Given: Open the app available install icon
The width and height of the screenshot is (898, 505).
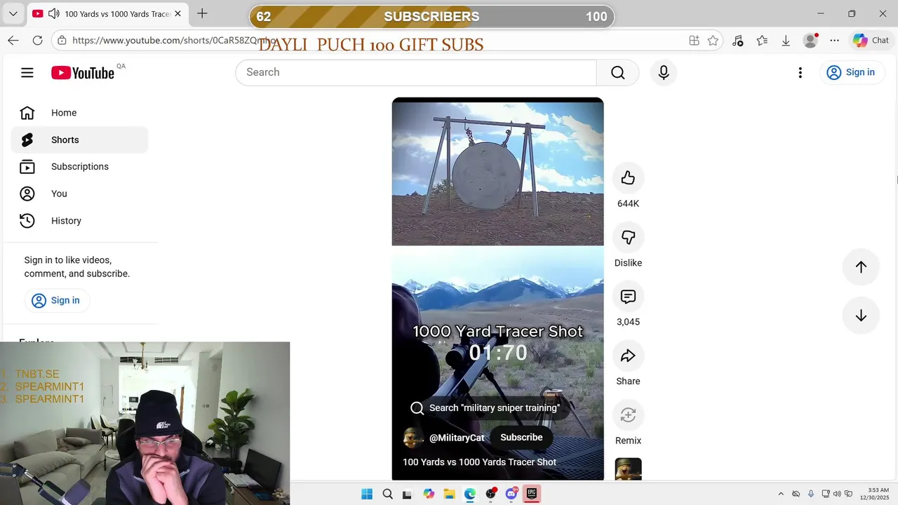Looking at the screenshot, I should coord(694,41).
